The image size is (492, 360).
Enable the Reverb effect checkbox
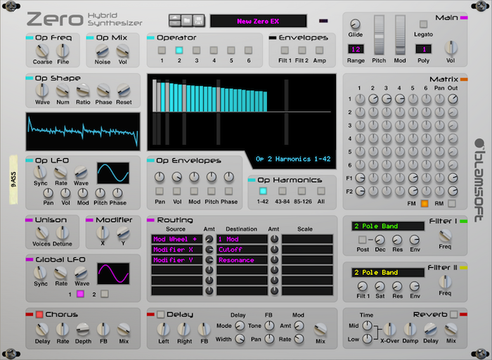[x=454, y=314]
